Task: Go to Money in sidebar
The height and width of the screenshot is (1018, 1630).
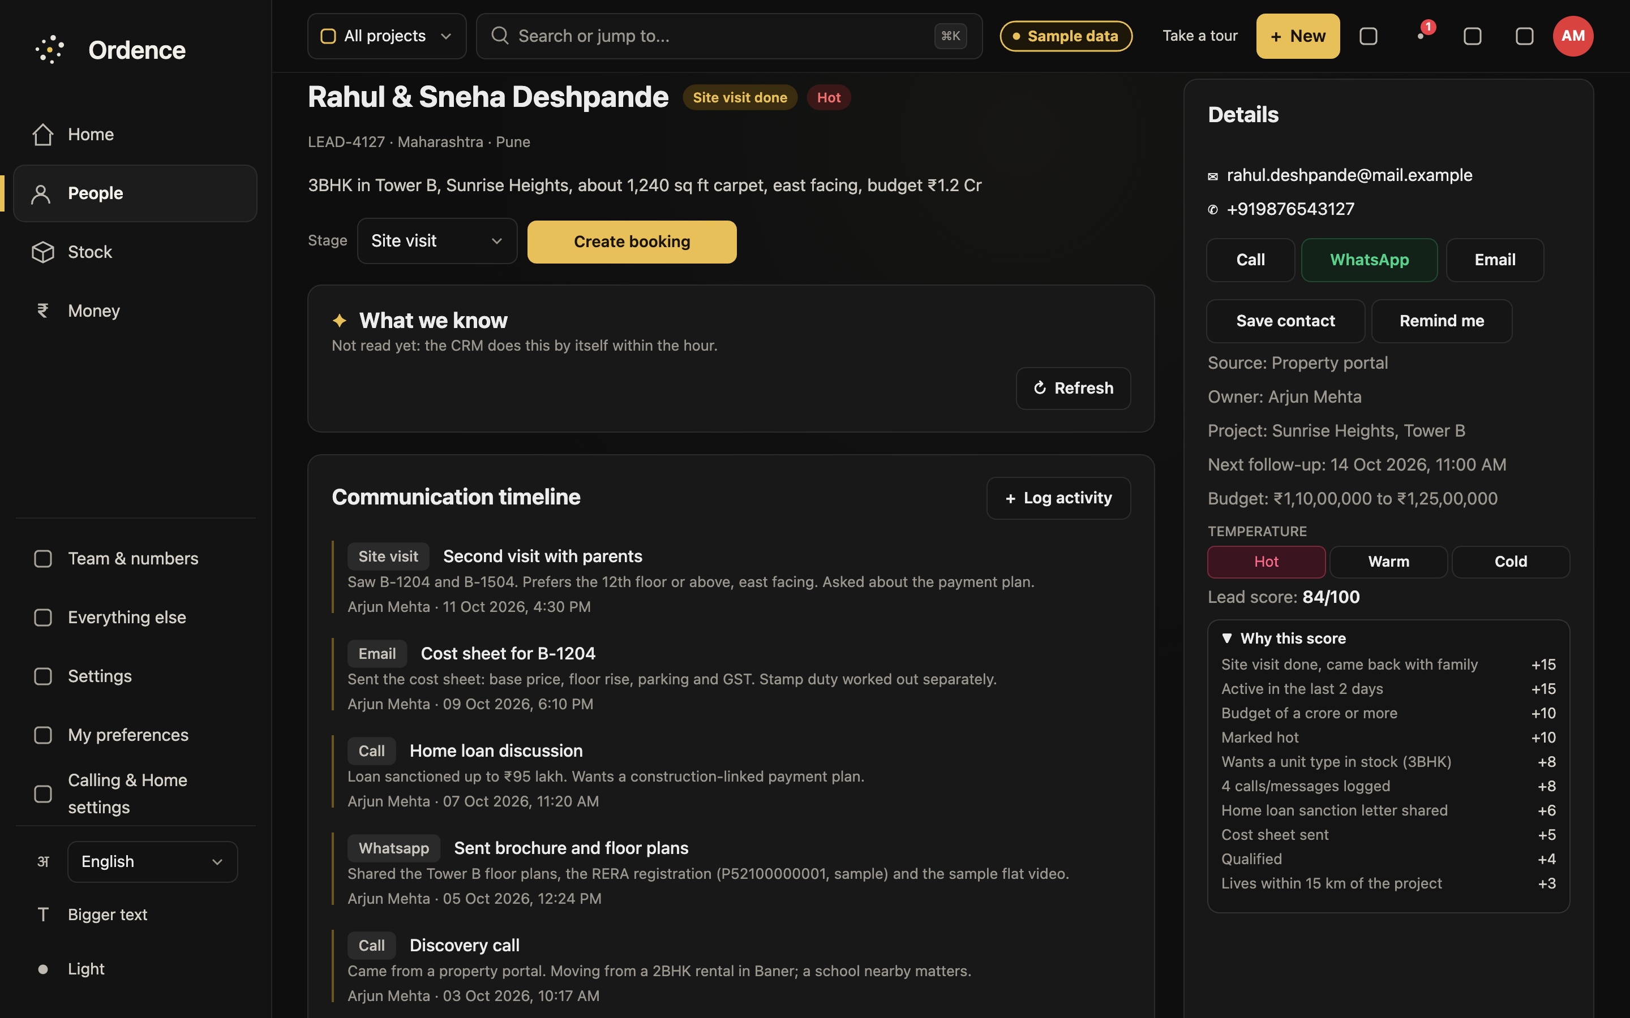Action: (x=135, y=310)
